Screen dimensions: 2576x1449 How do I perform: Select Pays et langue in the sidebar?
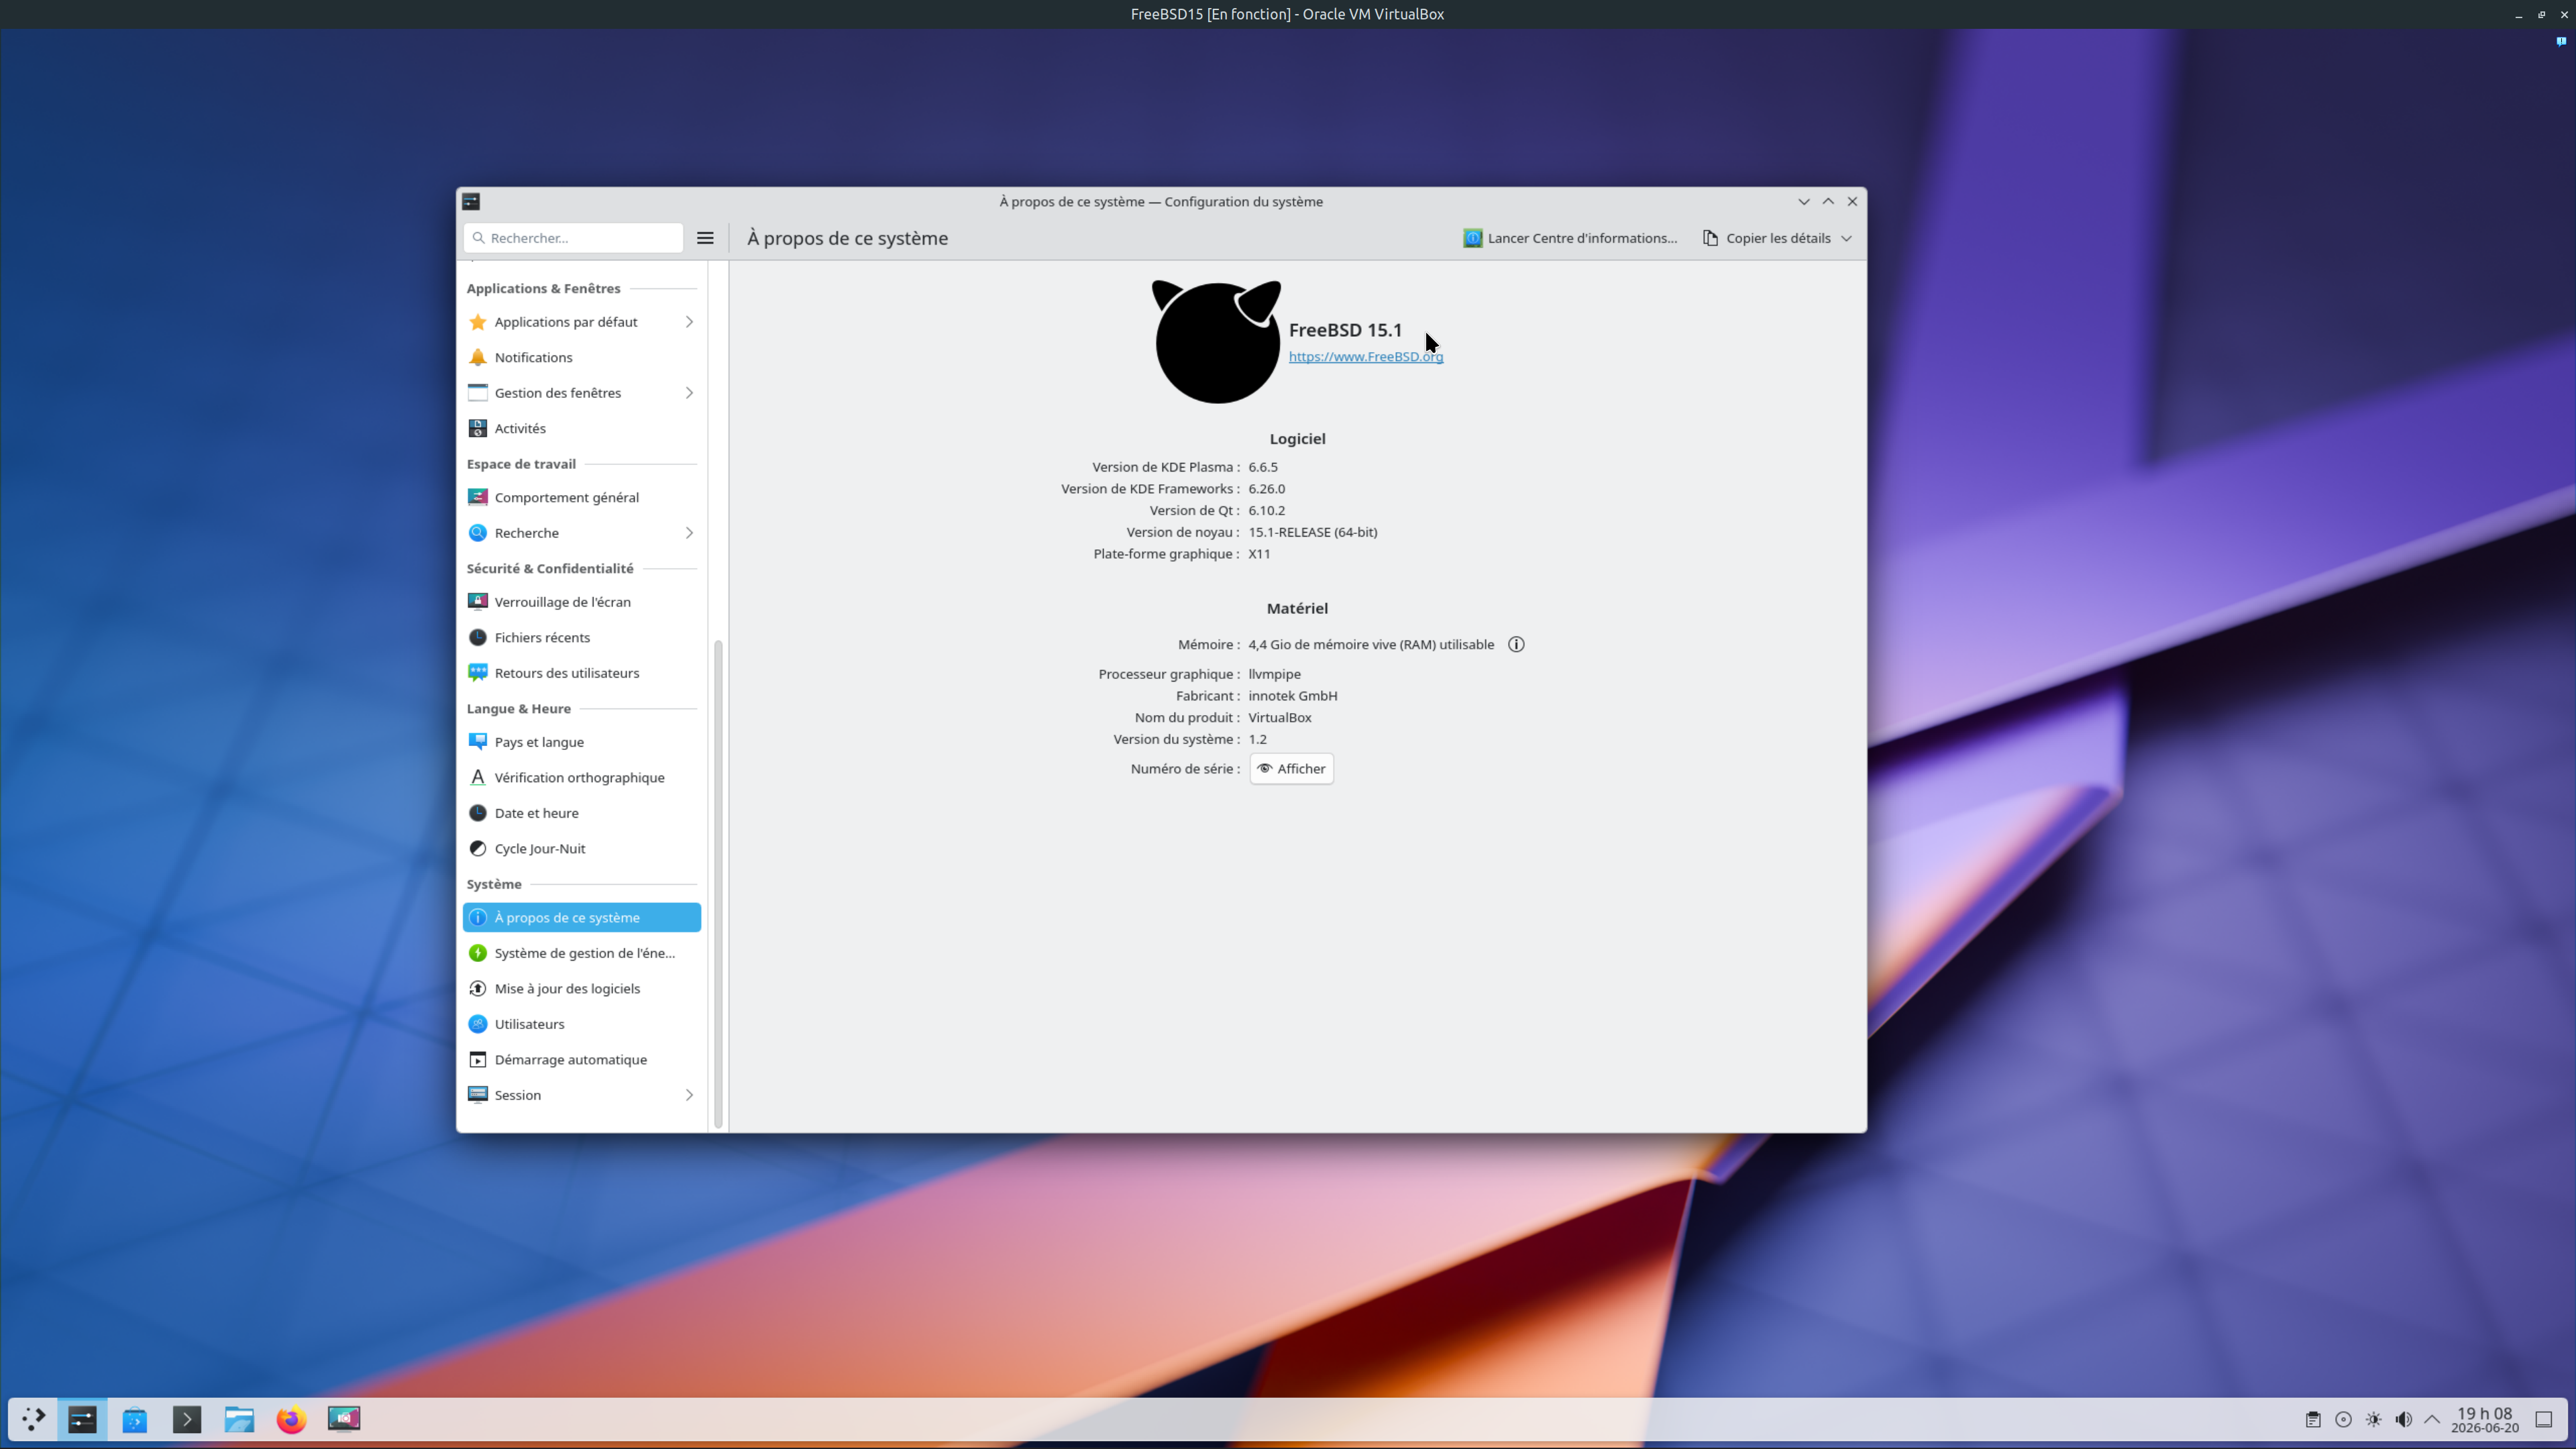pos(581,742)
